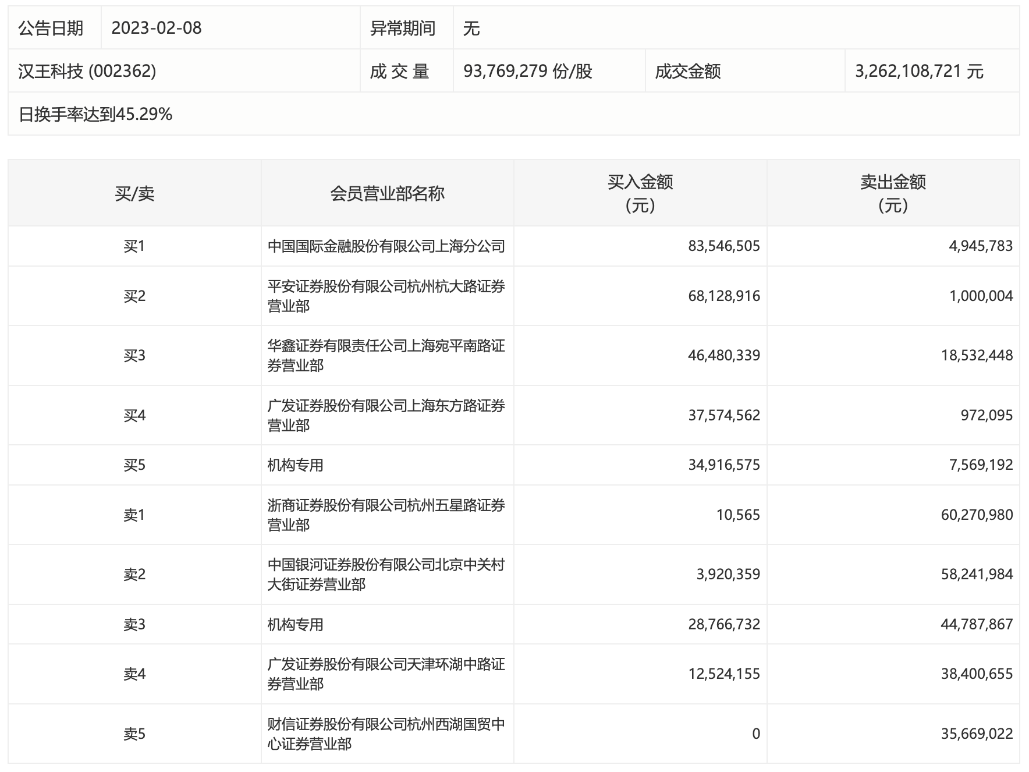Viewport: 1029px width, 772px height.
Task: Click the 卖出金额 (元) column header
Action: click(x=893, y=193)
